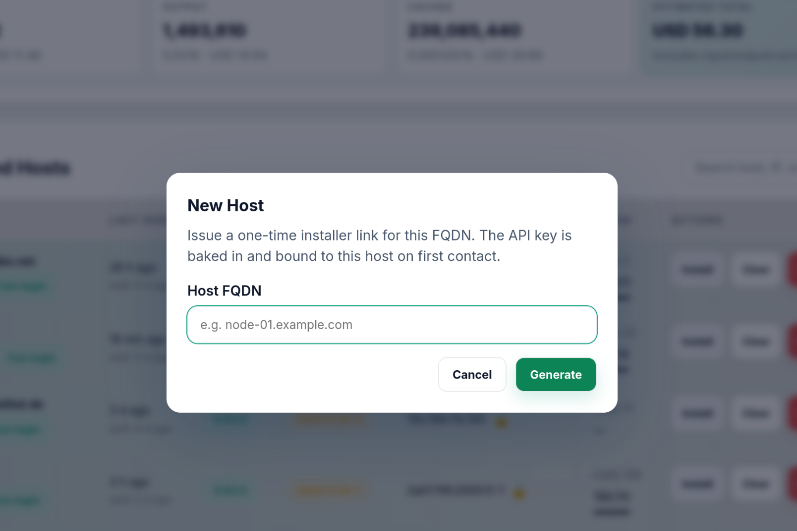Viewport: 797px width, 531px height.
Task: Click Generate to issue the installer link
Action: click(x=556, y=375)
